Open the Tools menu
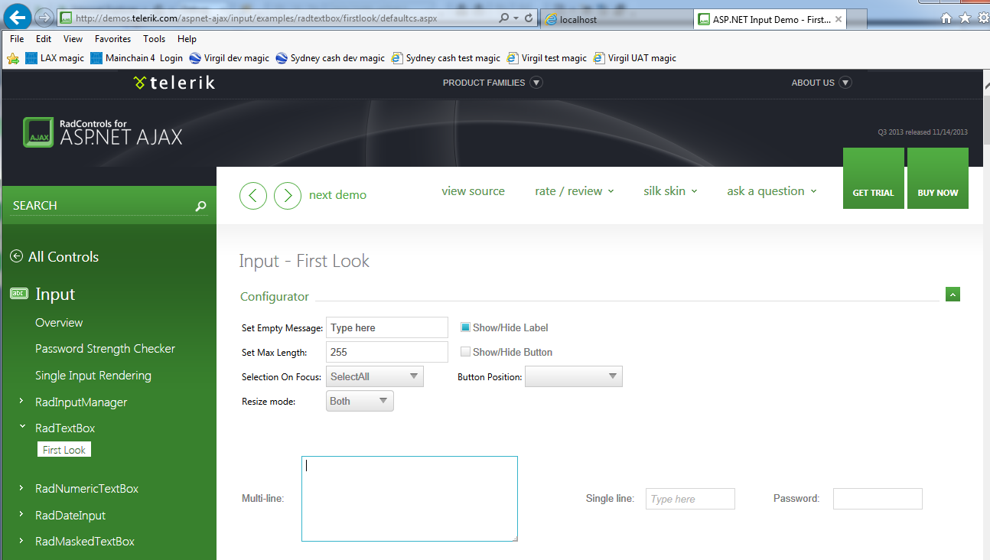 [154, 39]
